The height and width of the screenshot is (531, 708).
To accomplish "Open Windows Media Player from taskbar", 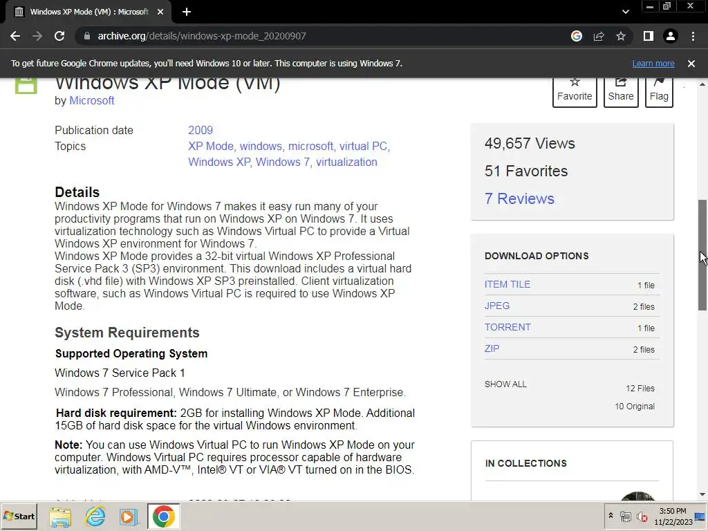I will (129, 516).
